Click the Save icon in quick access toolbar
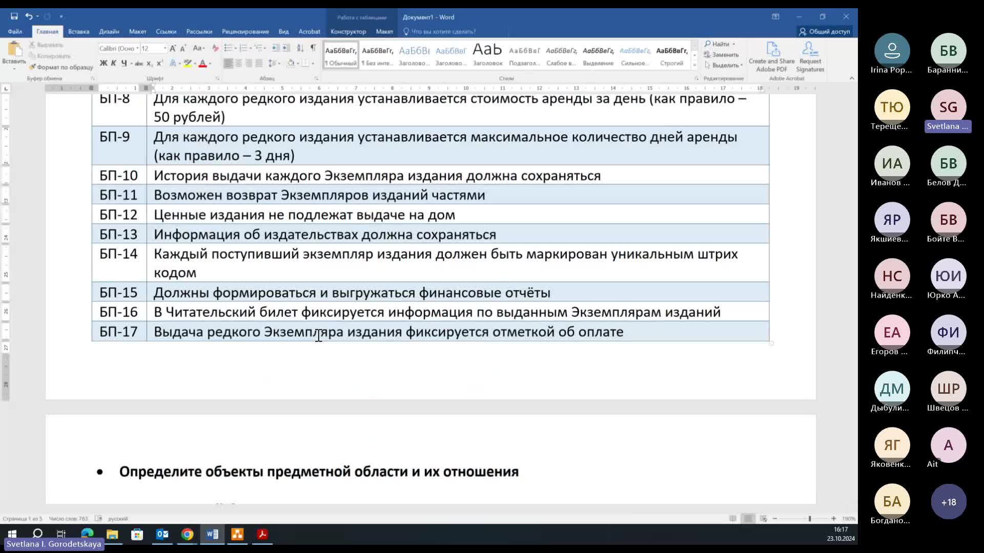984x553 pixels. tap(14, 16)
